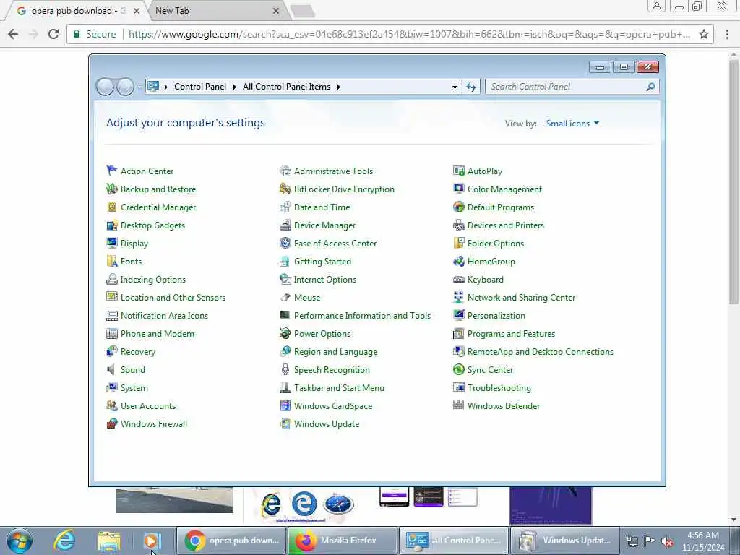Viewport: 740px width, 555px height.
Task: Open the Programs and Features link
Action: (x=511, y=334)
